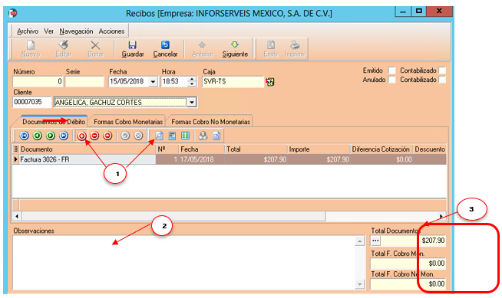Click the red up-triangle grid icon

click(x=108, y=136)
